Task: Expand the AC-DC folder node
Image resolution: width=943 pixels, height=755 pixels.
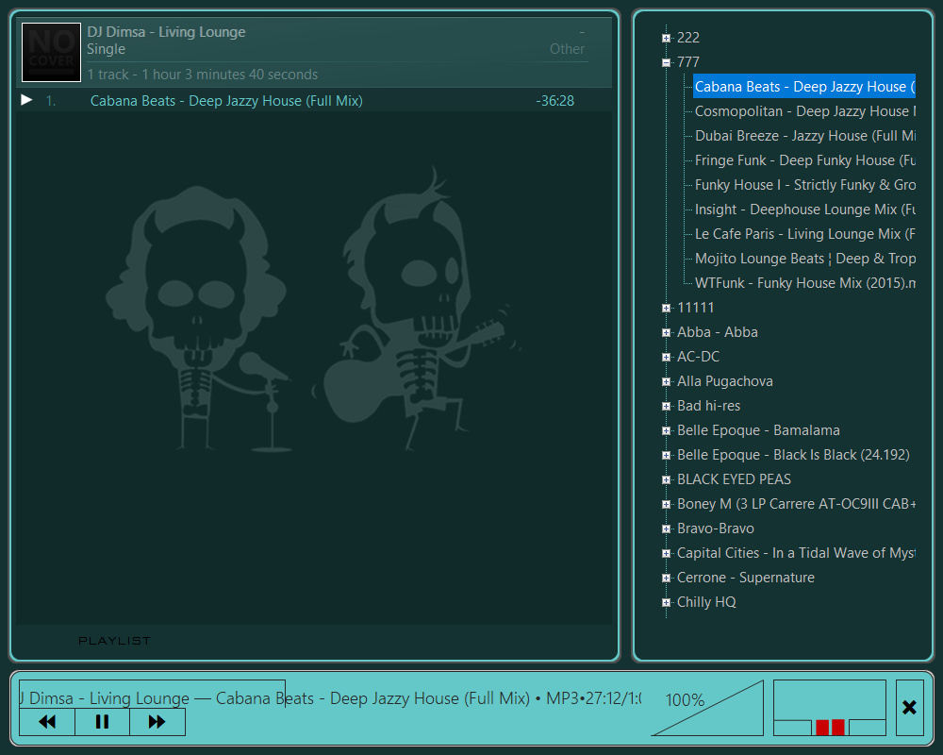Action: [x=666, y=357]
